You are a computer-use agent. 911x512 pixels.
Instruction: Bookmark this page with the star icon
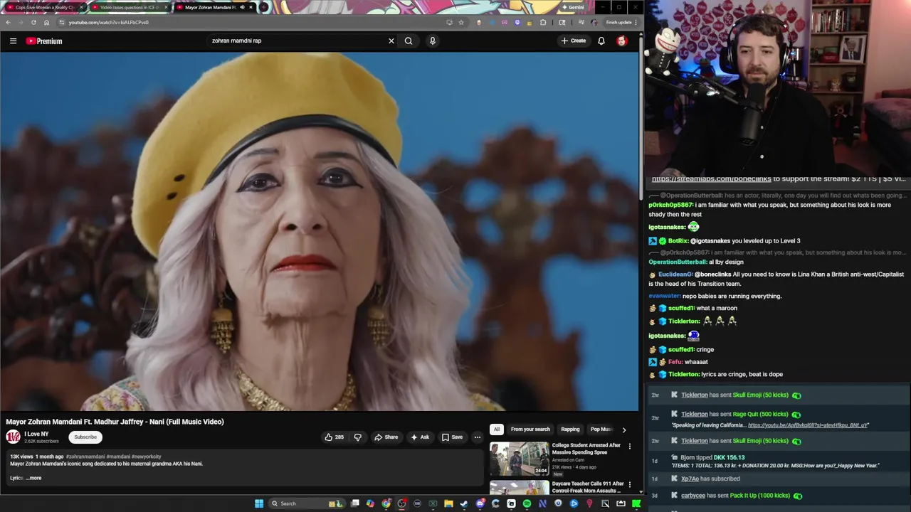pos(461,22)
